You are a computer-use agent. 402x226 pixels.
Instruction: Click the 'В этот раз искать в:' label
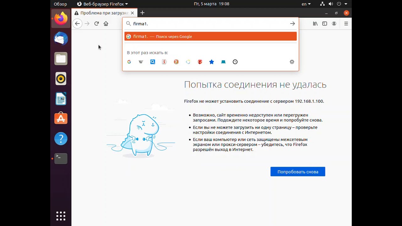(x=147, y=53)
